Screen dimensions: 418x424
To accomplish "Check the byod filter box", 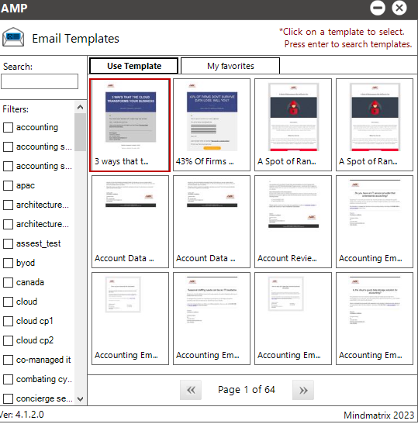I will pyautogui.click(x=8, y=263).
